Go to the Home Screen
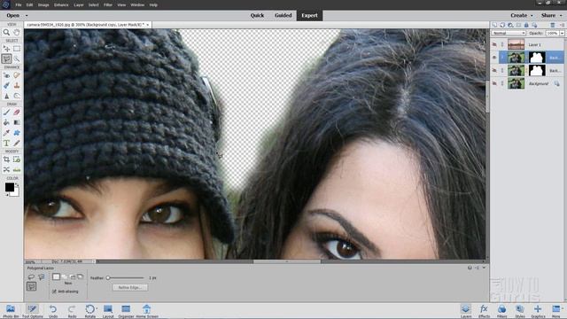The width and height of the screenshot is (567, 319). [x=147, y=311]
